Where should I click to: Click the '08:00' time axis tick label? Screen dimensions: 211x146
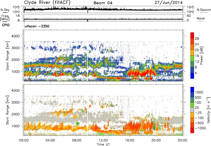click(77, 140)
